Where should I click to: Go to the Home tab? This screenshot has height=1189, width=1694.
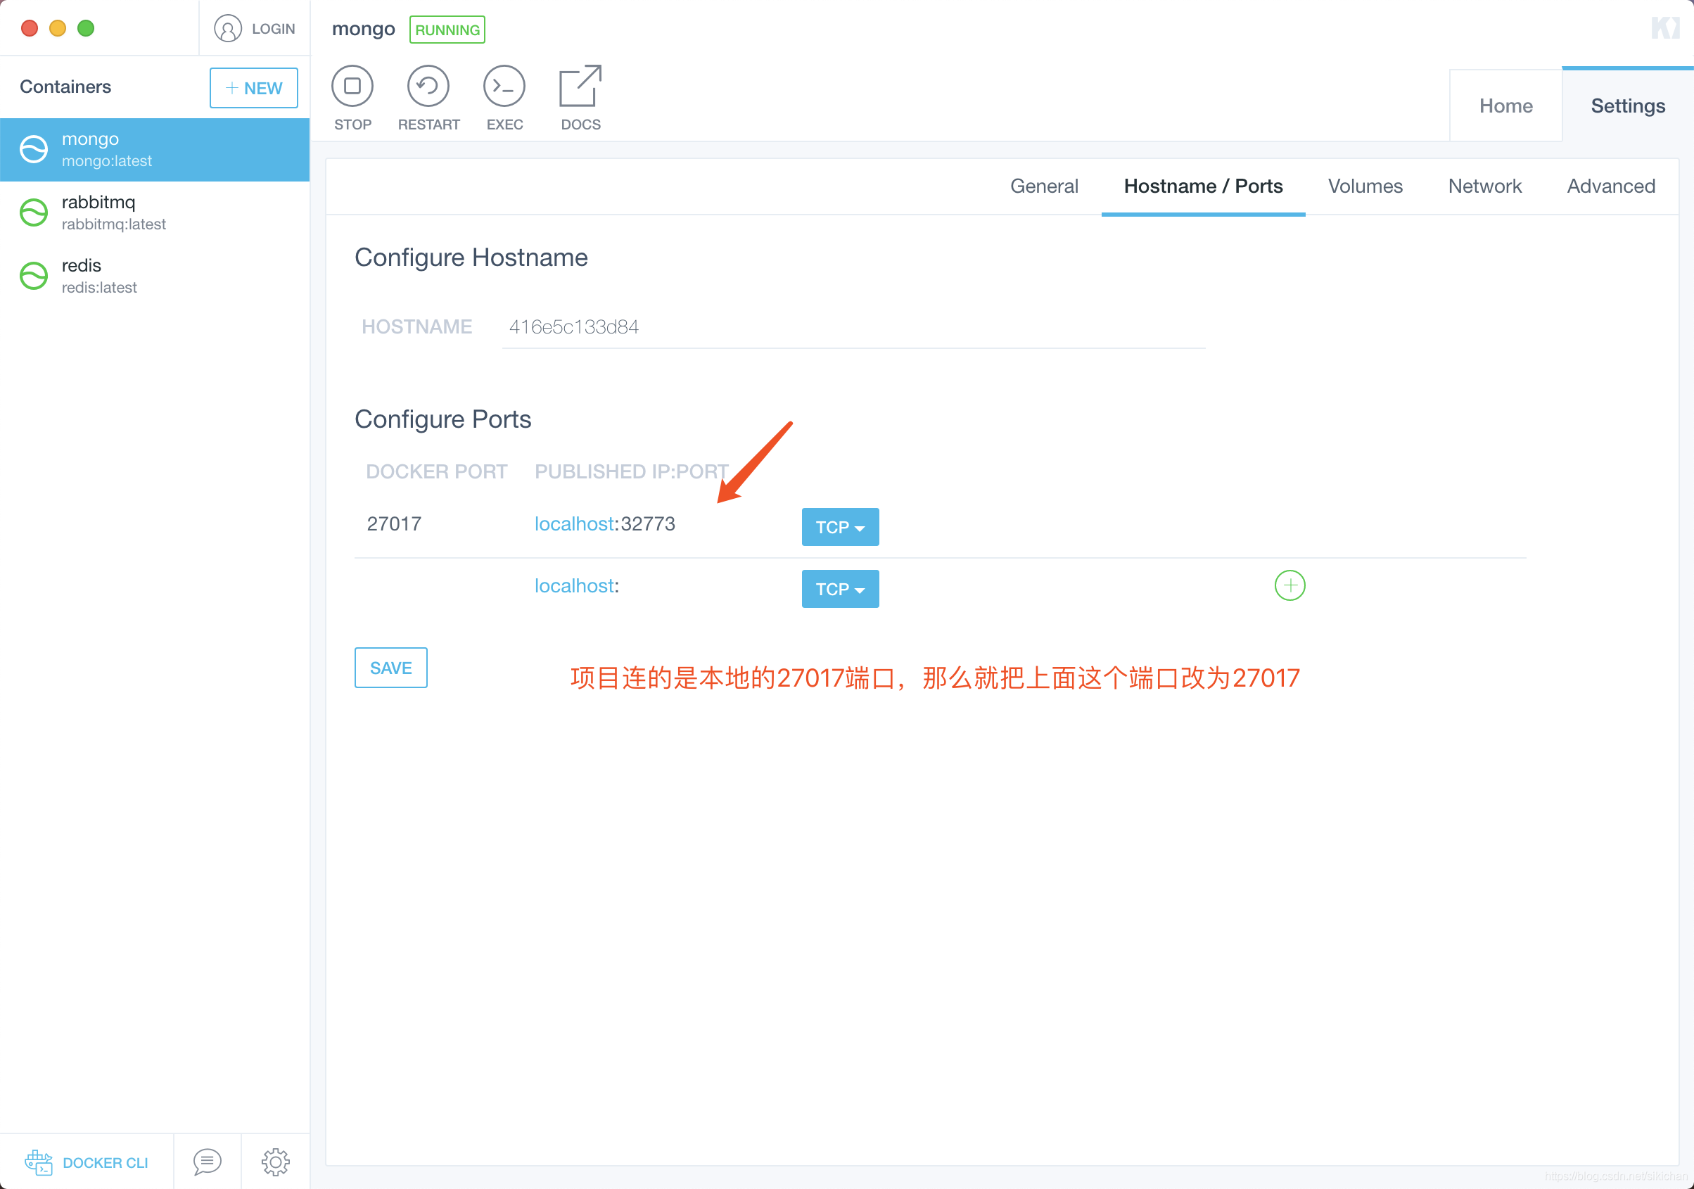(1505, 106)
